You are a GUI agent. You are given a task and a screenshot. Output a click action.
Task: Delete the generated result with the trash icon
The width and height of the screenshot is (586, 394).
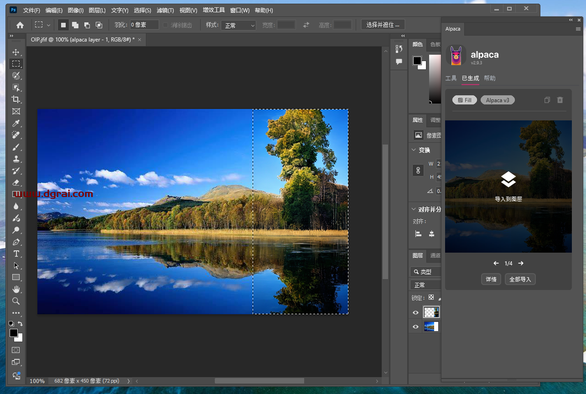[x=560, y=100]
